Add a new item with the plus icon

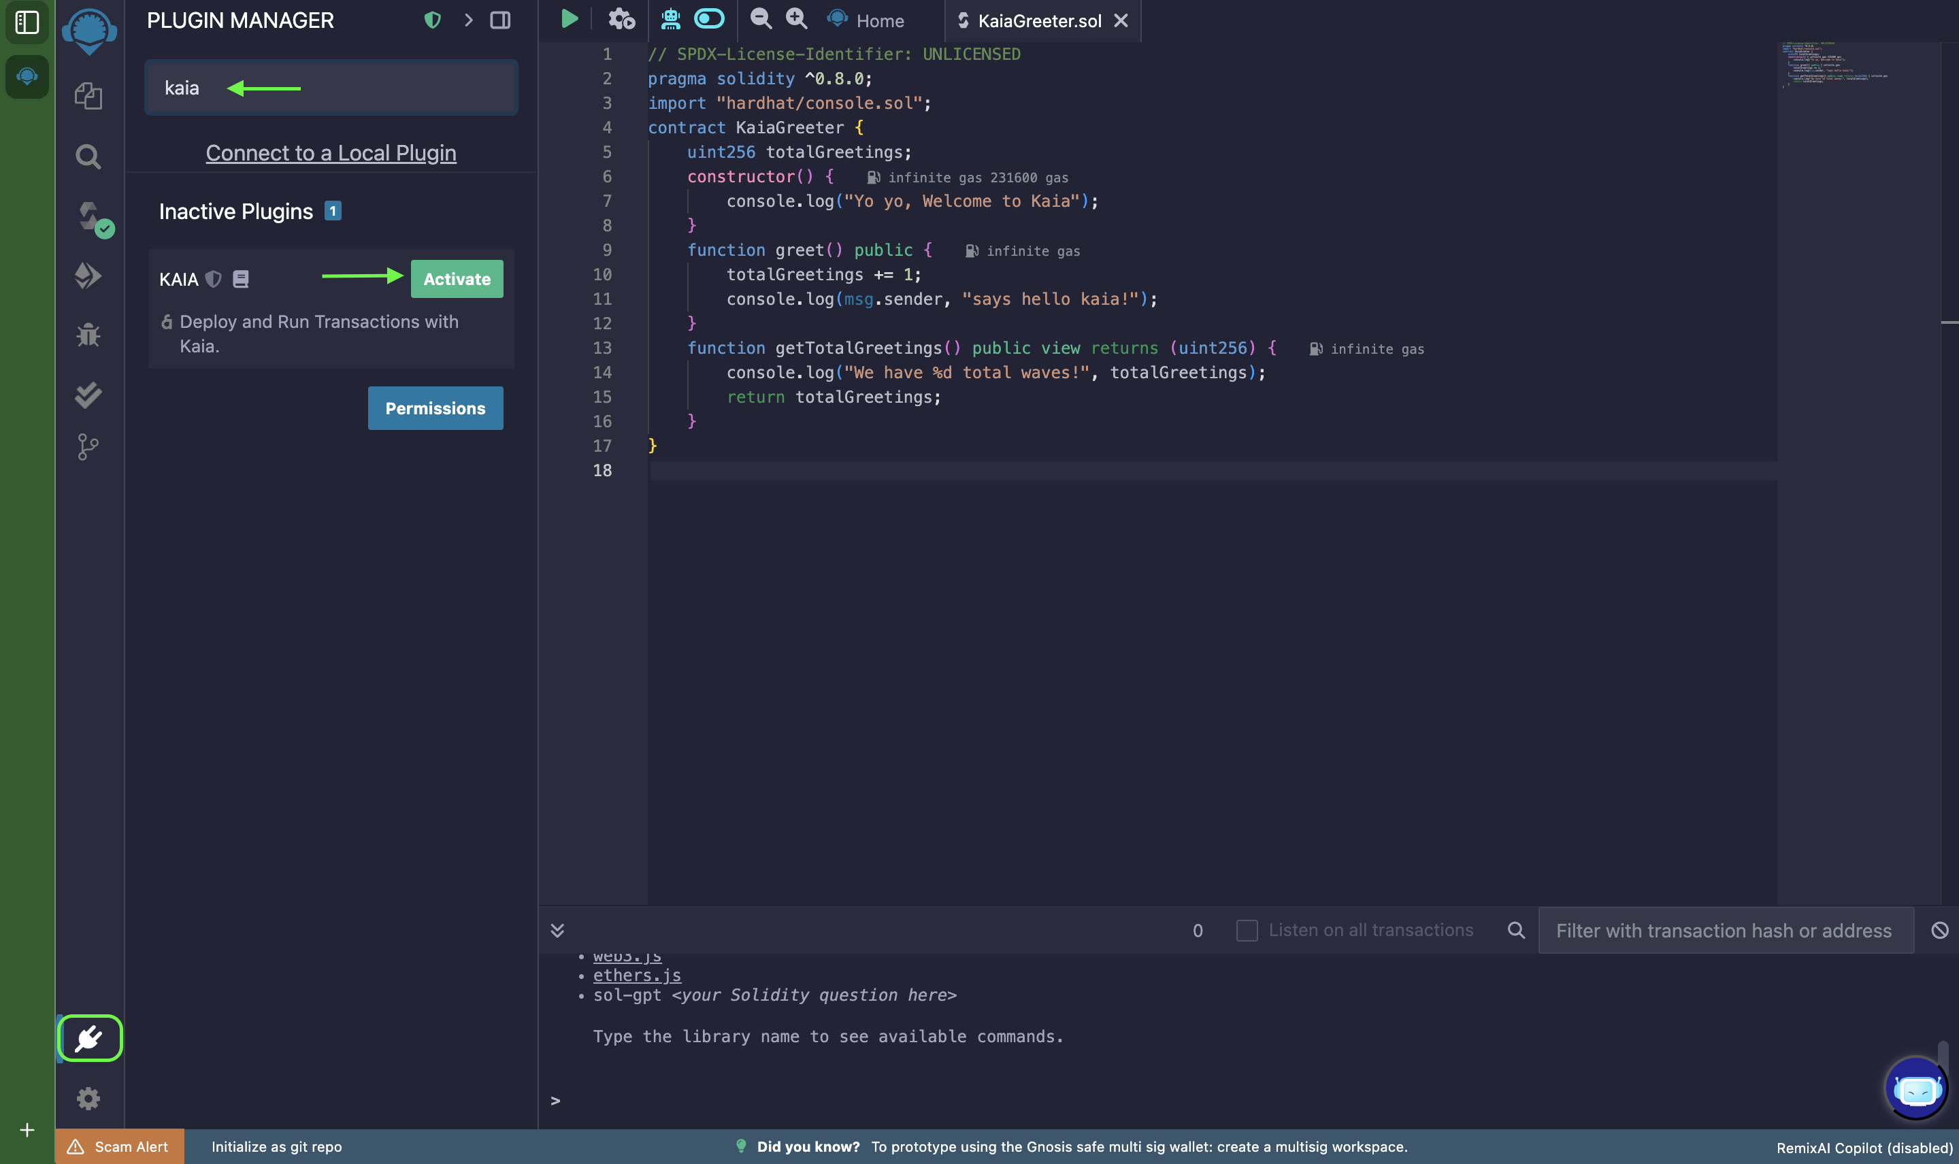[27, 1130]
